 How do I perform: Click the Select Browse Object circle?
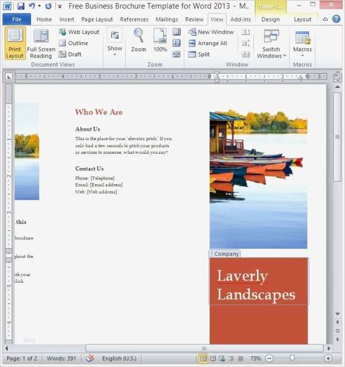[x=337, y=331]
